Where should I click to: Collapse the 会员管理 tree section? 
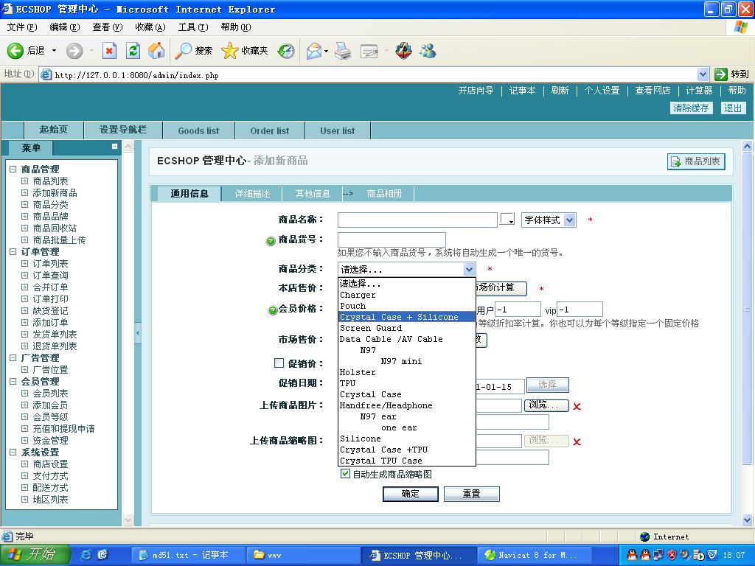coord(13,381)
